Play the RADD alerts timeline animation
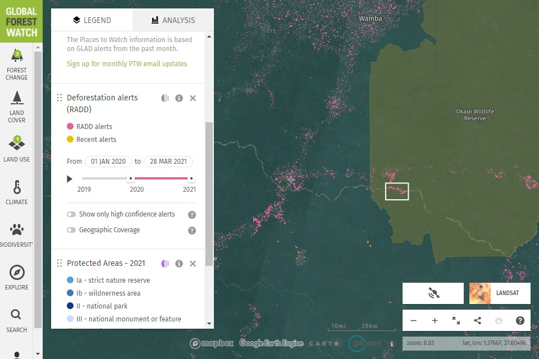Screen dimensions: 539x359 (x=70, y=178)
